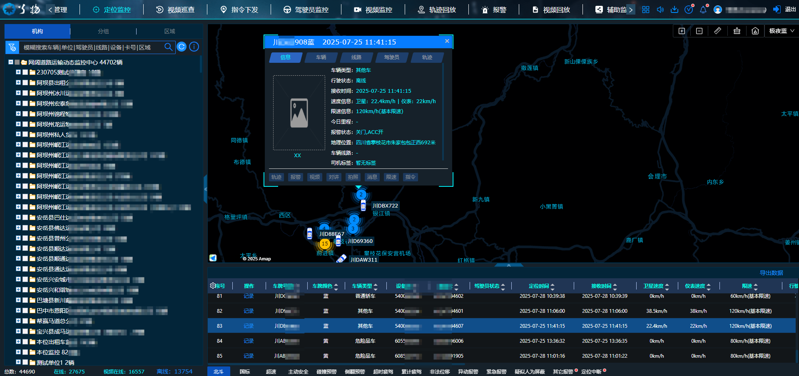The image size is (799, 376).
Task: Open the filter icon left of search
Action: click(x=12, y=47)
